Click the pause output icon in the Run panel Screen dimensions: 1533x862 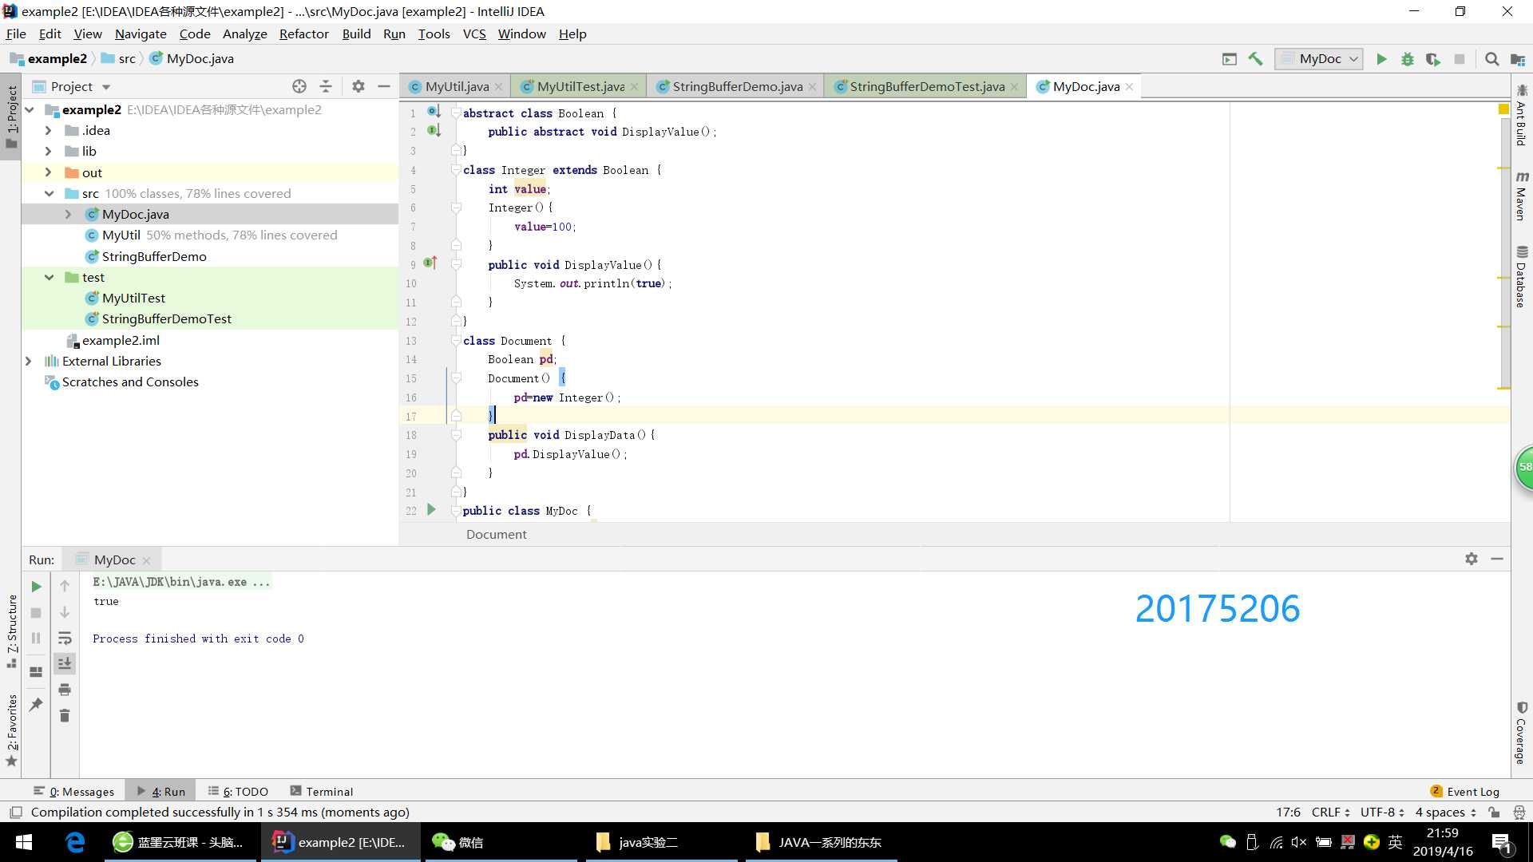click(36, 638)
